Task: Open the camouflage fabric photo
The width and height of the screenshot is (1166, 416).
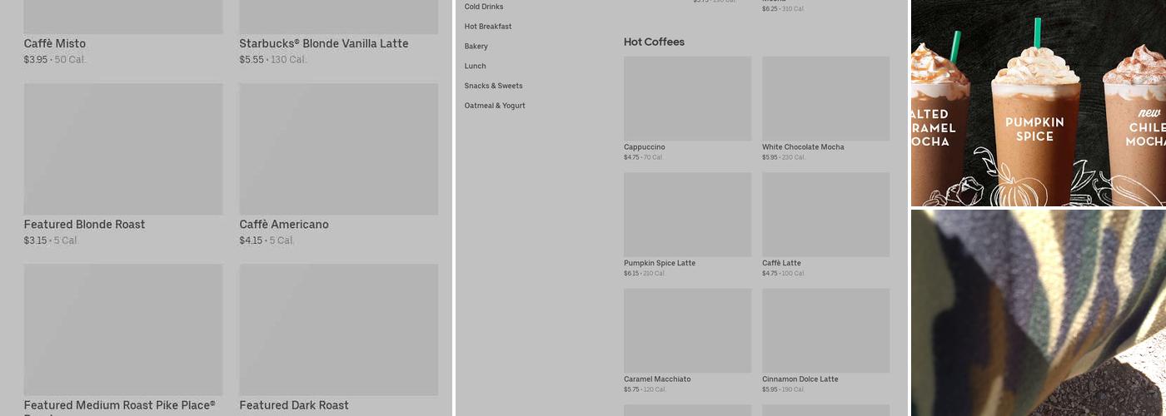Action: [x=1039, y=313]
